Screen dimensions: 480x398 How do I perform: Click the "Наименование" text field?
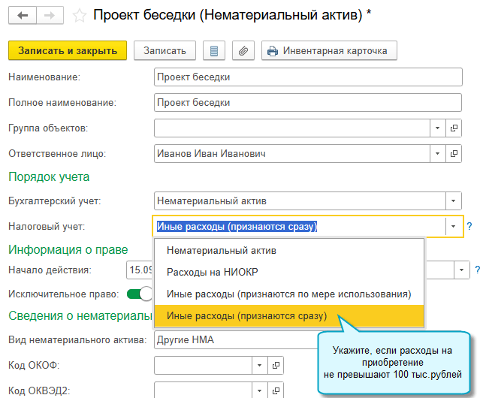(x=306, y=77)
